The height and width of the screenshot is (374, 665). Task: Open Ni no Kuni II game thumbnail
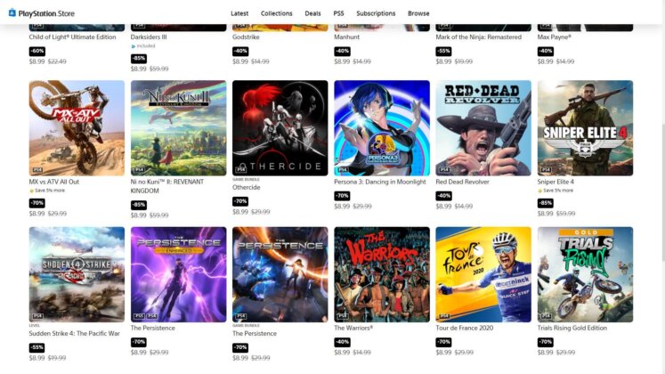click(179, 128)
